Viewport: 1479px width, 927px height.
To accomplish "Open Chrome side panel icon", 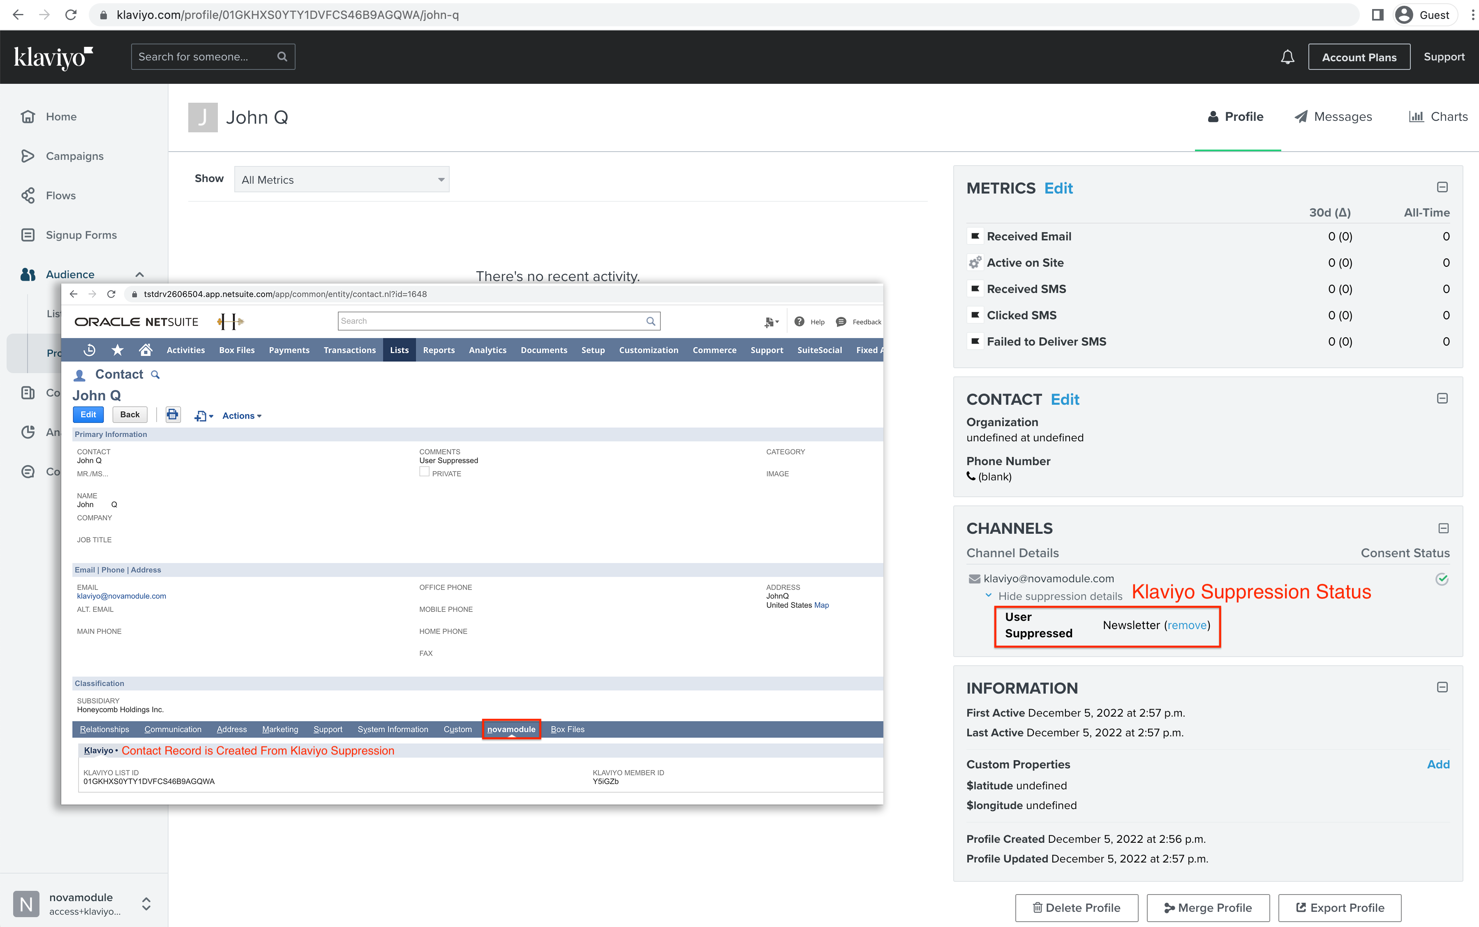I will (x=1377, y=15).
